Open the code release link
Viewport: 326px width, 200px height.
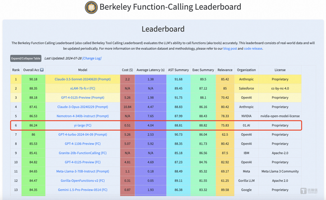click(253, 48)
